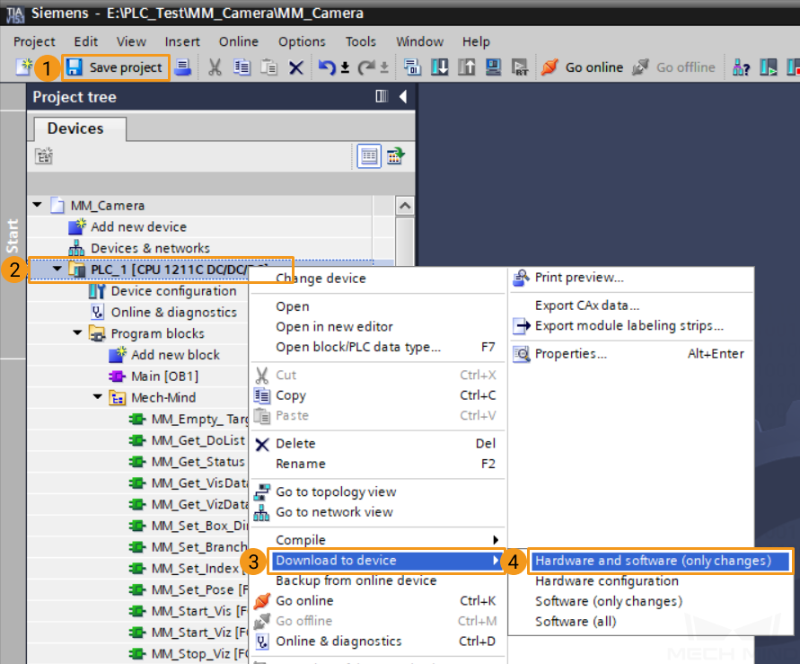Click the Redo toolbar arrow

366,67
